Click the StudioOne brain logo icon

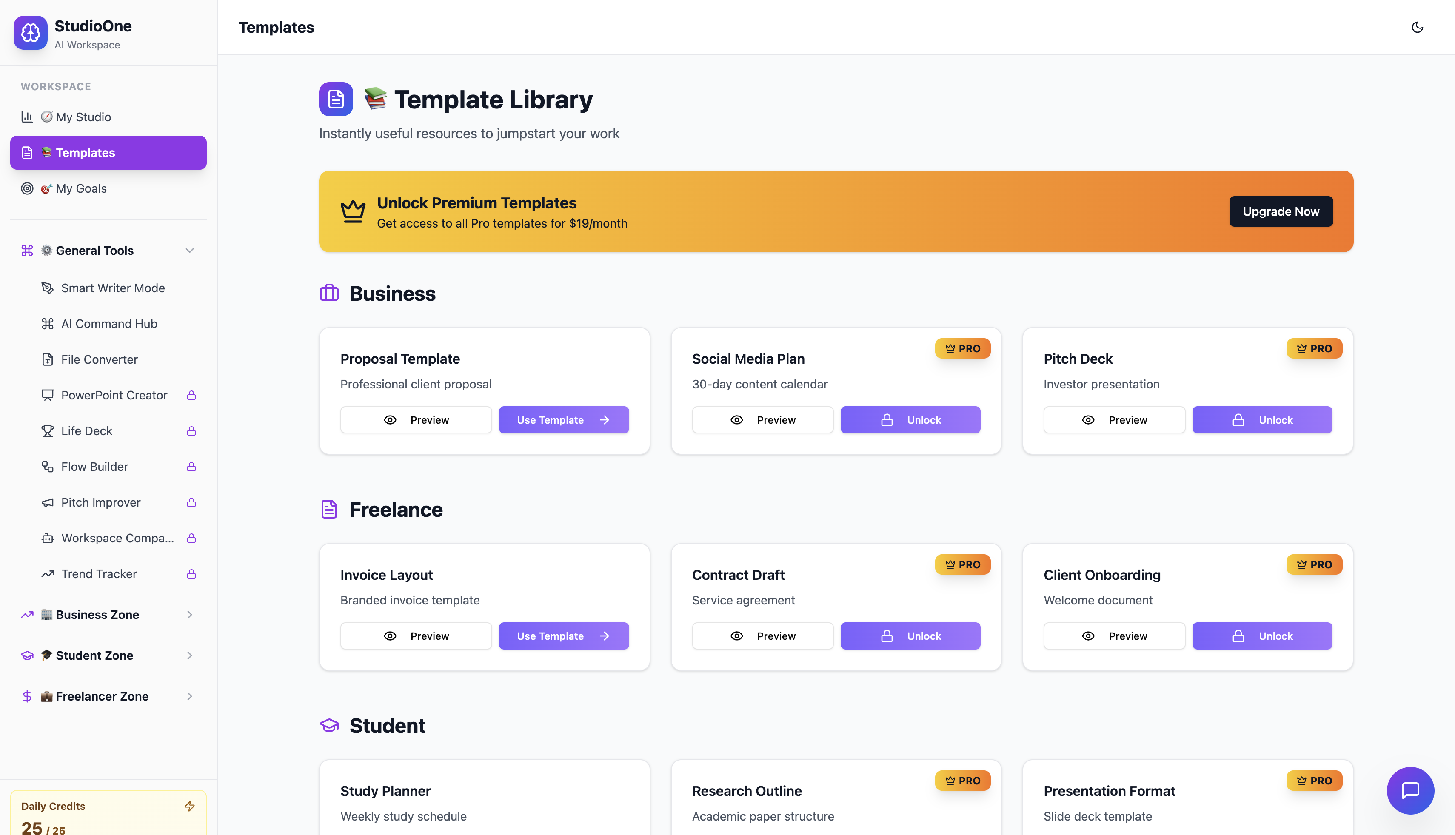[x=30, y=33]
